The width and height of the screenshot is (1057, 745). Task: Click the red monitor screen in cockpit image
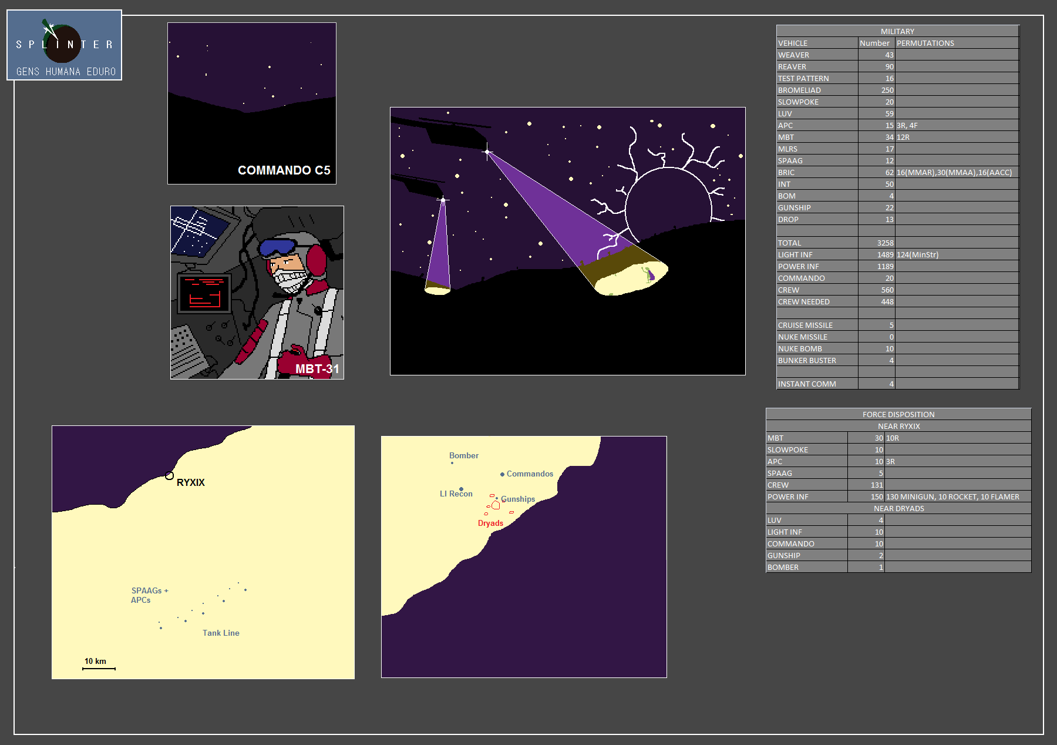[204, 293]
